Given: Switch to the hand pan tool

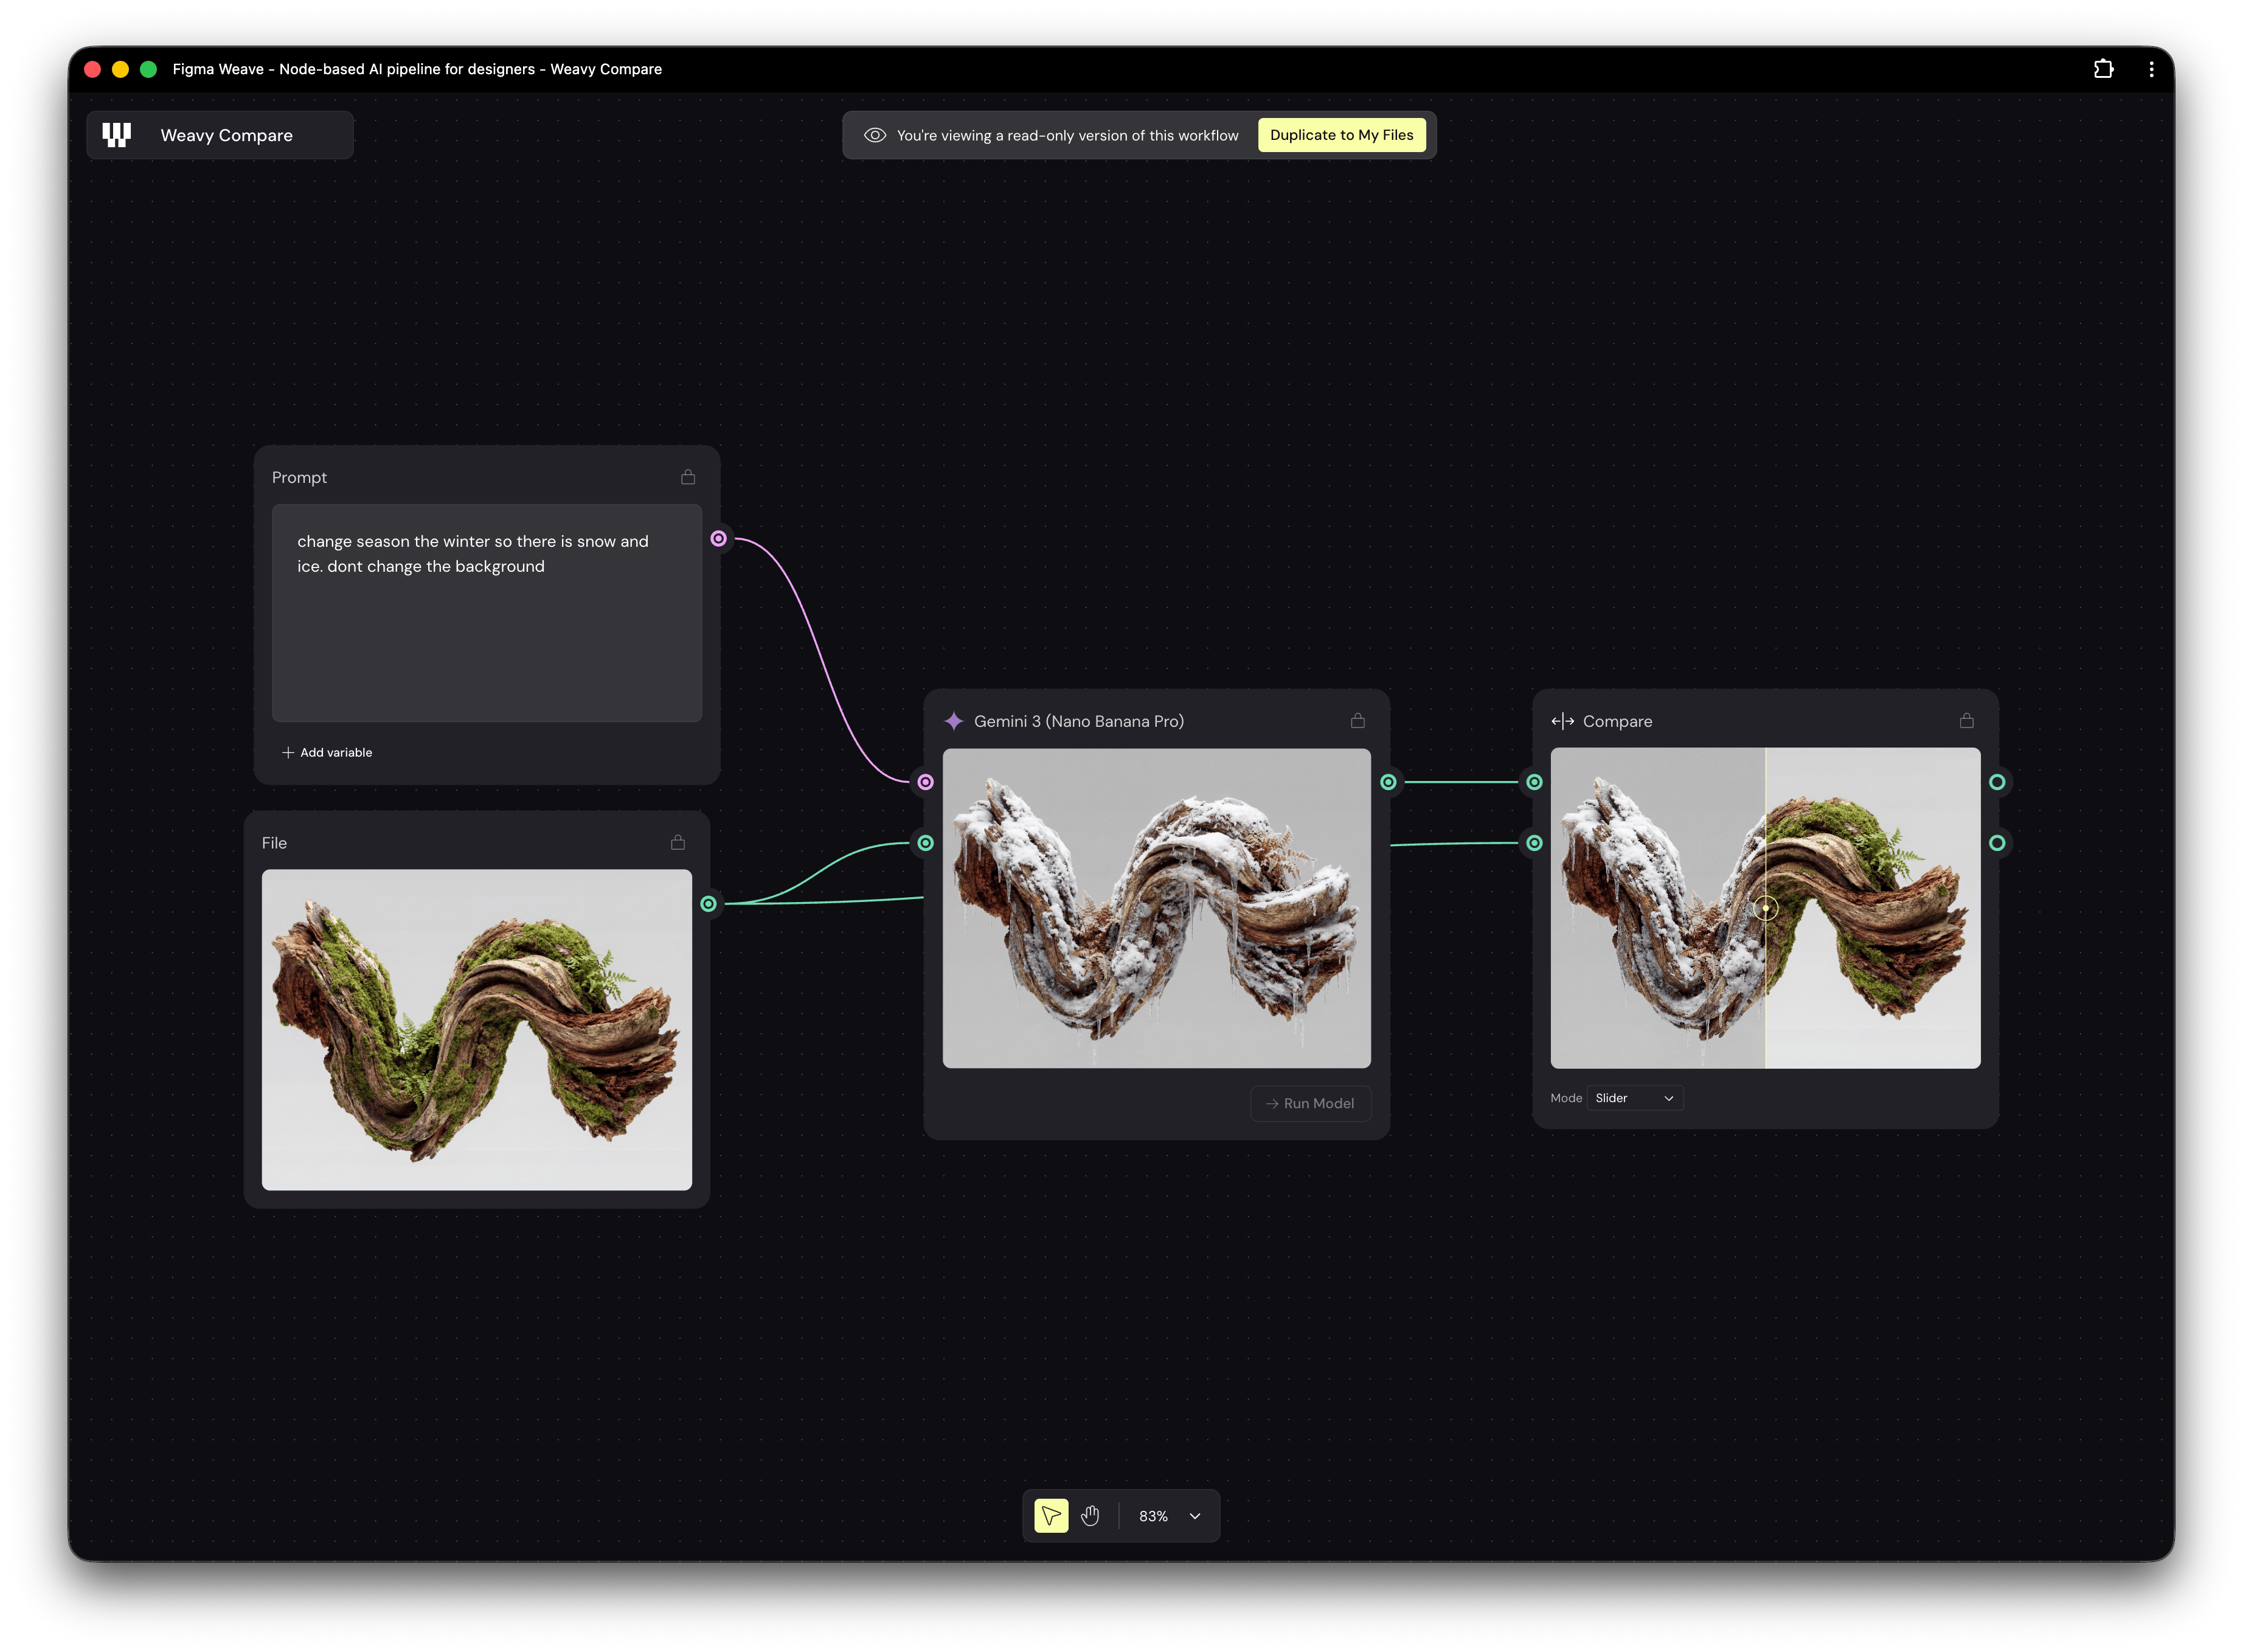Looking at the screenshot, I should [x=1090, y=1516].
